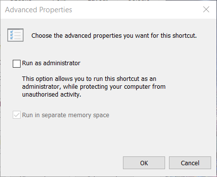Click the grey tick mark inside the disabled checkbox
Screen dimensions: 217x177
tap(17, 115)
